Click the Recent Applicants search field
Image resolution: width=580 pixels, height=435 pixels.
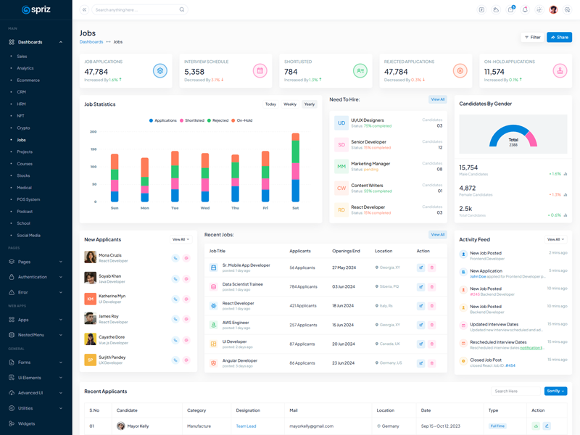[x=515, y=391]
